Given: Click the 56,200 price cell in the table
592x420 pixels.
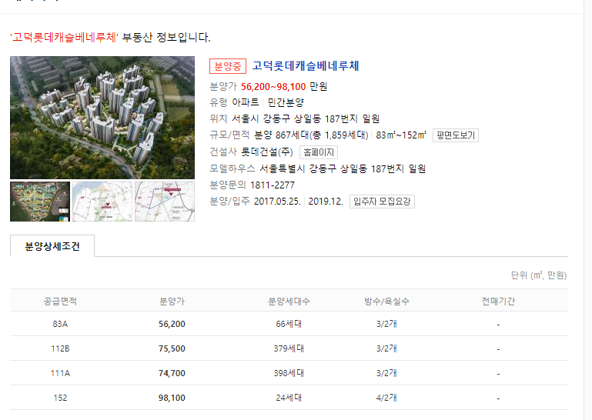Looking at the screenshot, I should click(x=172, y=324).
